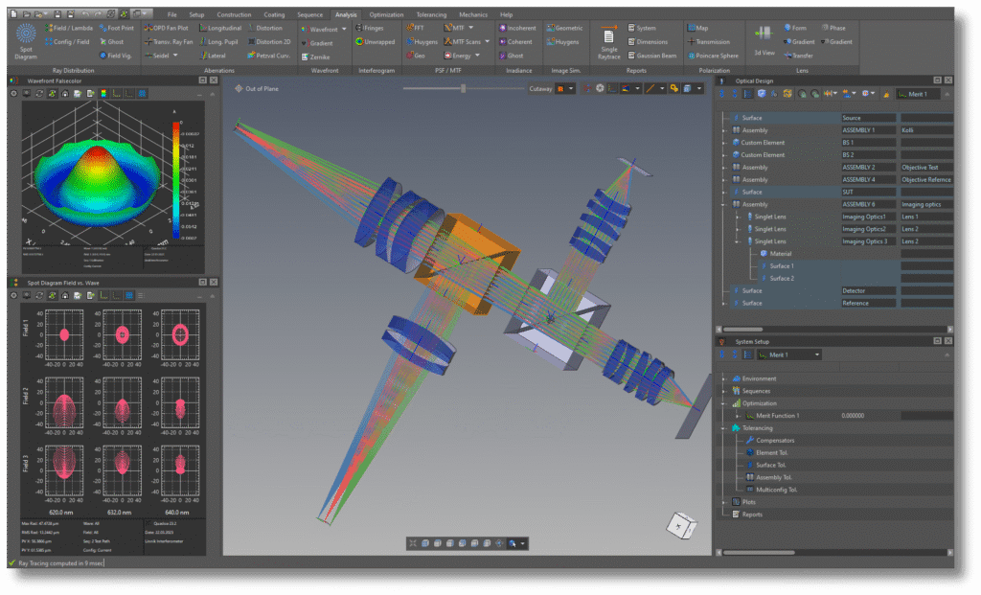Click the Gaussian Beam report button
The width and height of the screenshot is (981, 595).
(654, 56)
